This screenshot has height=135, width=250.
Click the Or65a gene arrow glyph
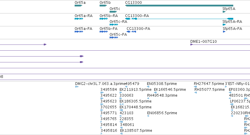pyautogui.click(x=78, y=6)
